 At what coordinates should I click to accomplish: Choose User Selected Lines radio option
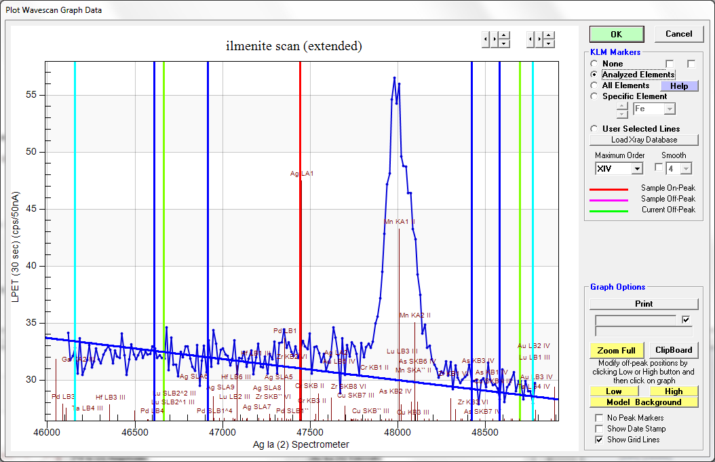pos(595,129)
